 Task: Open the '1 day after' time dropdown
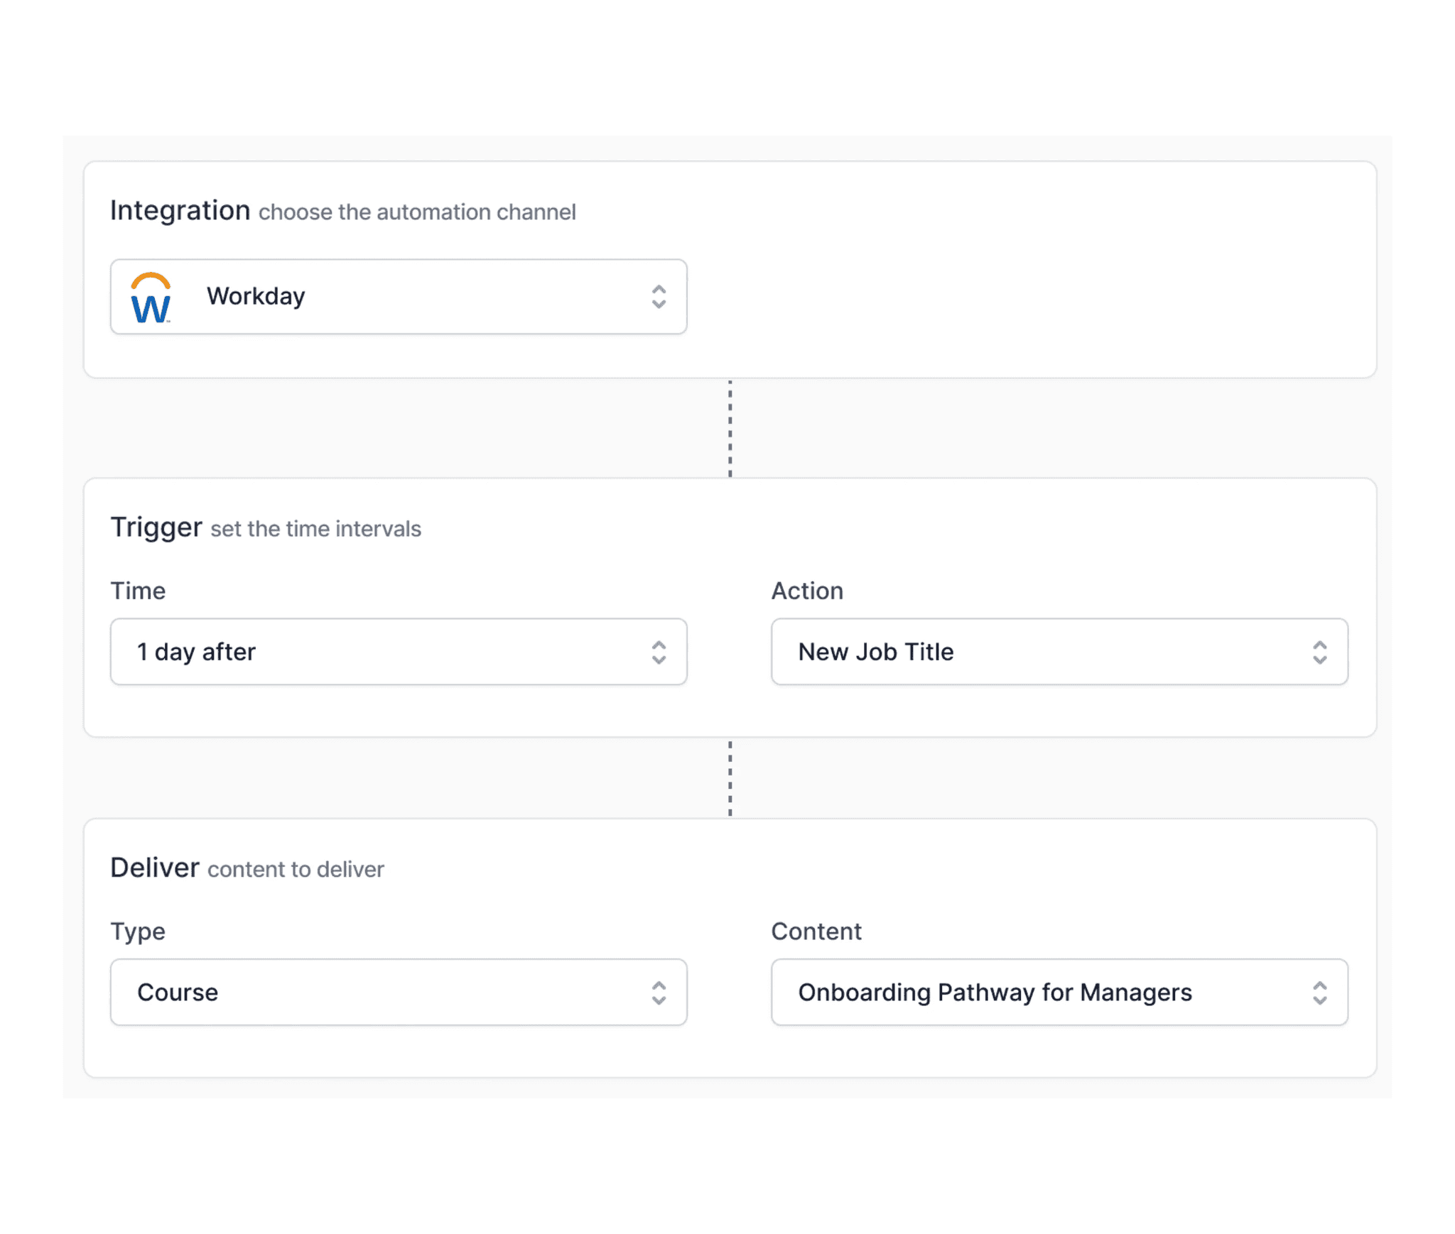point(398,652)
